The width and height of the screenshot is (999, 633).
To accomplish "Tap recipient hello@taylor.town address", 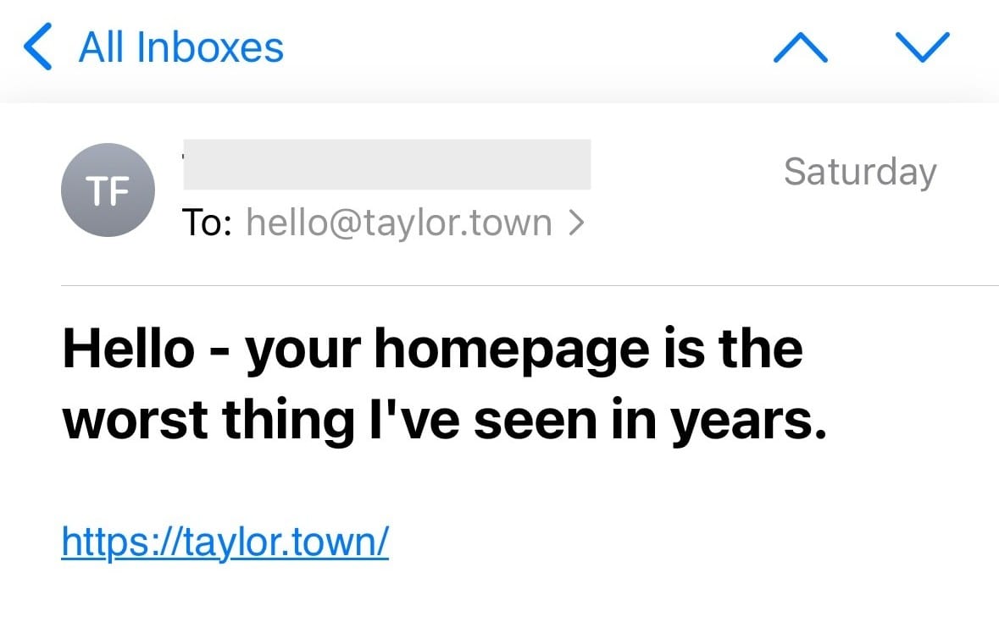I will [x=398, y=223].
